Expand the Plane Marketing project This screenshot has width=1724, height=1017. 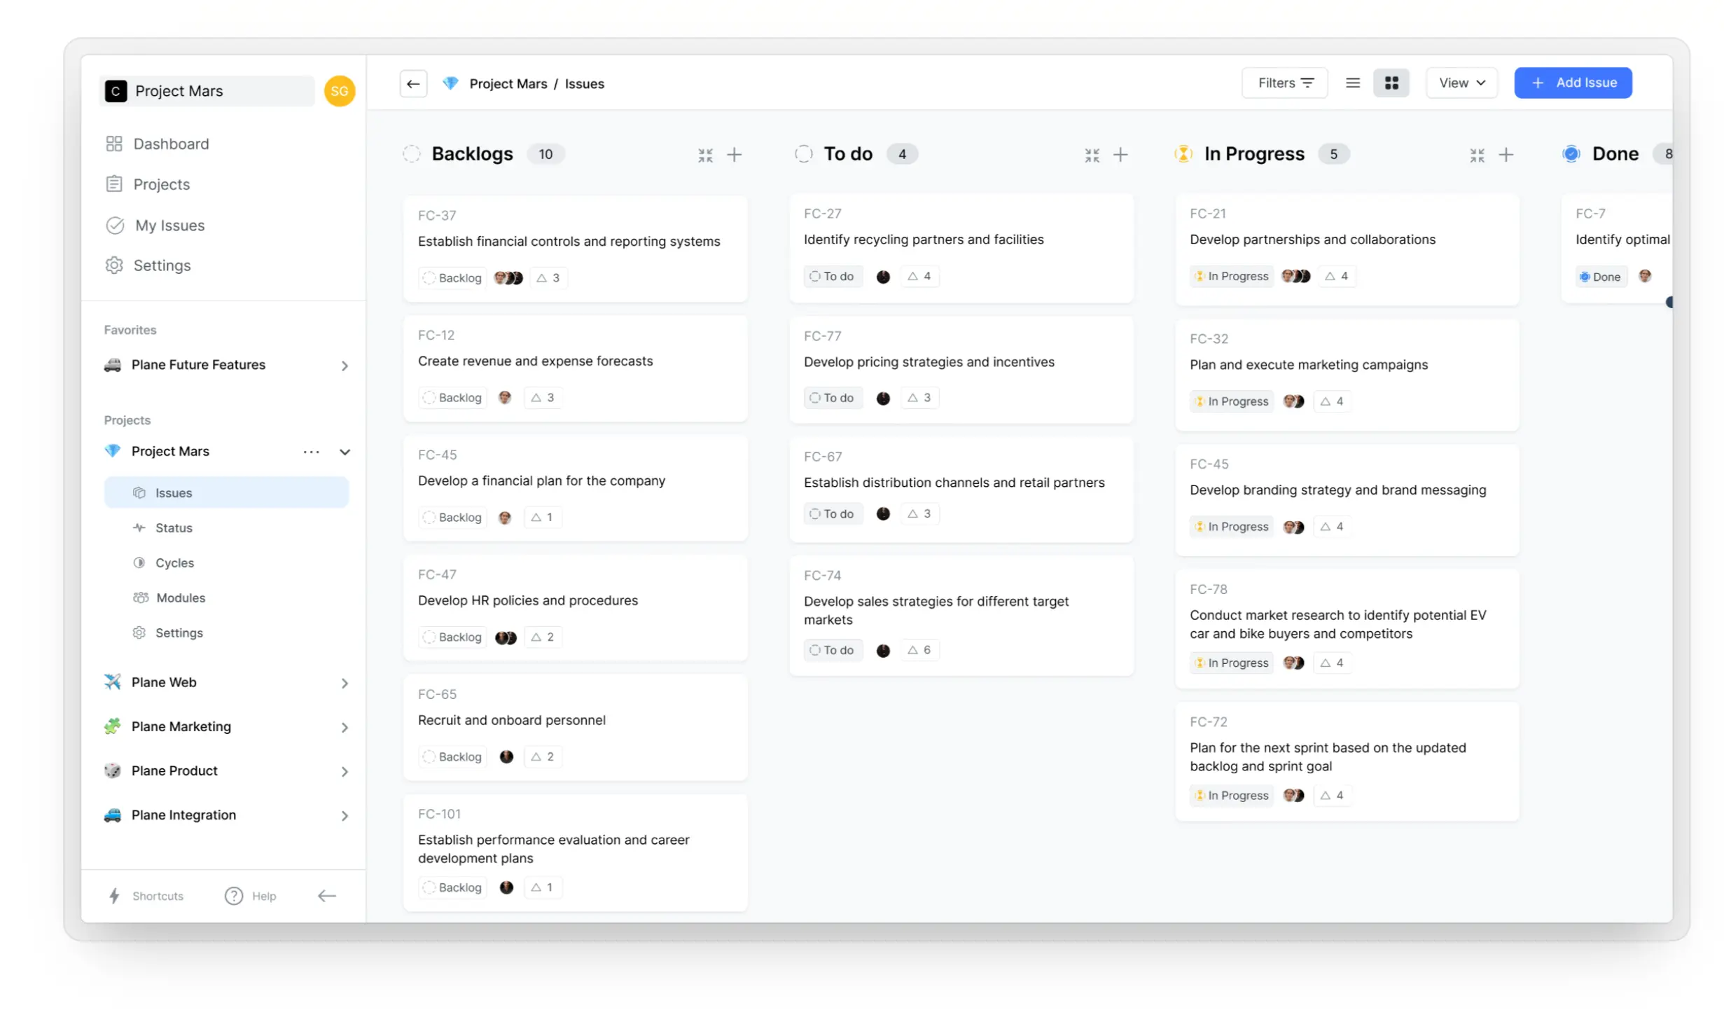344,727
